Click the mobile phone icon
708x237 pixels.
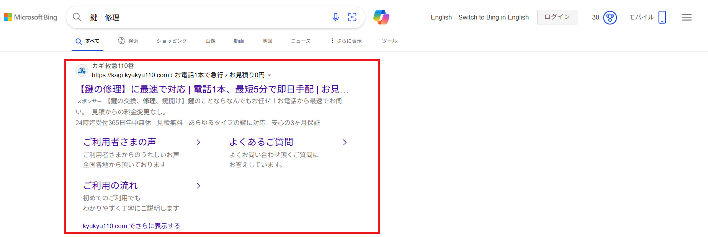tap(662, 17)
